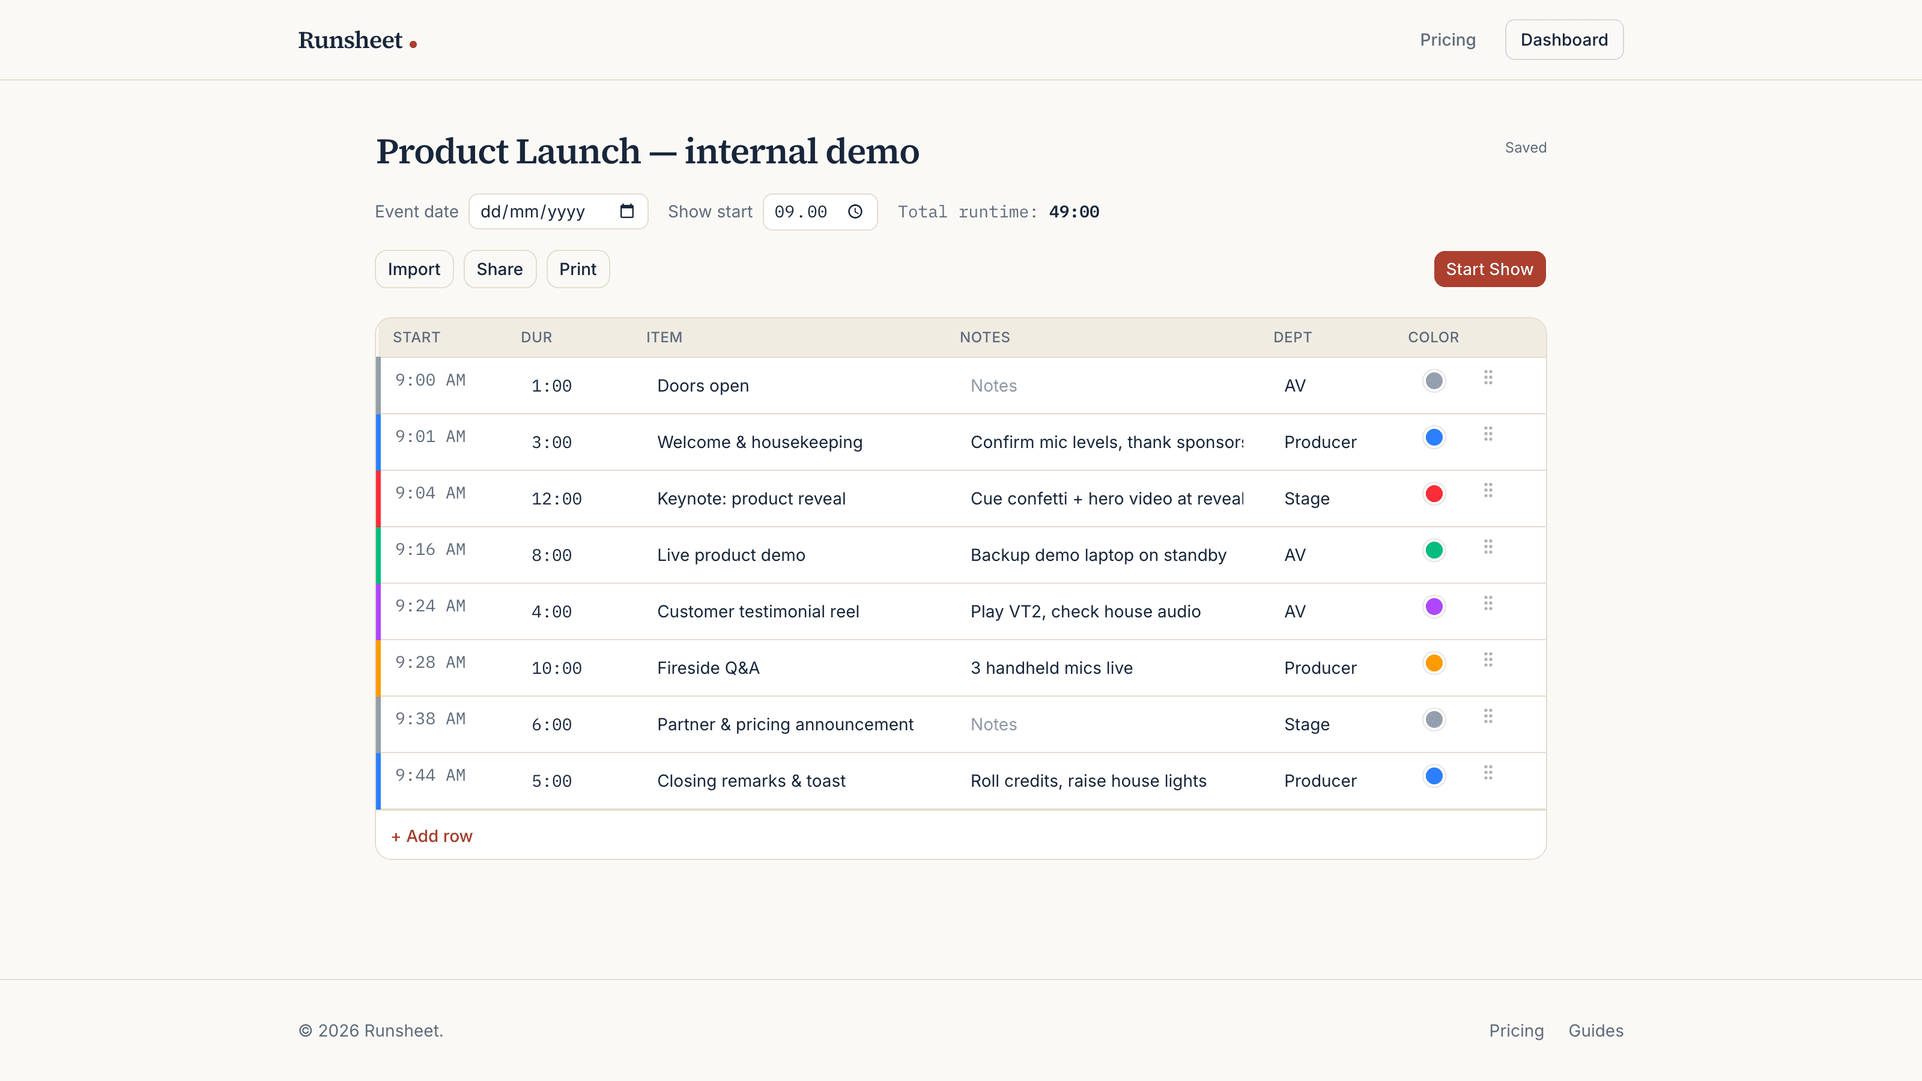The image size is (1922, 1081).
Task: Open Pricing in the top navigation
Action: tap(1448, 40)
